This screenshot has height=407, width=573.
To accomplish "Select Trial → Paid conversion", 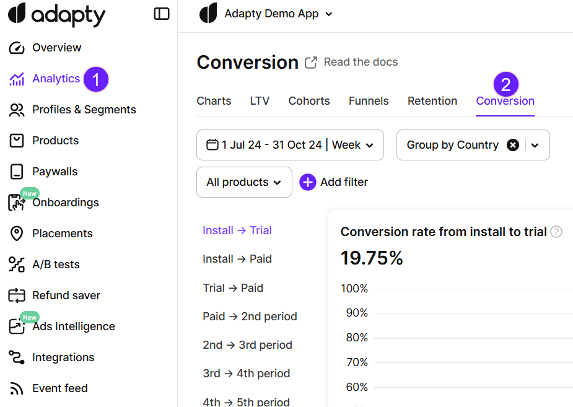I will pos(233,288).
